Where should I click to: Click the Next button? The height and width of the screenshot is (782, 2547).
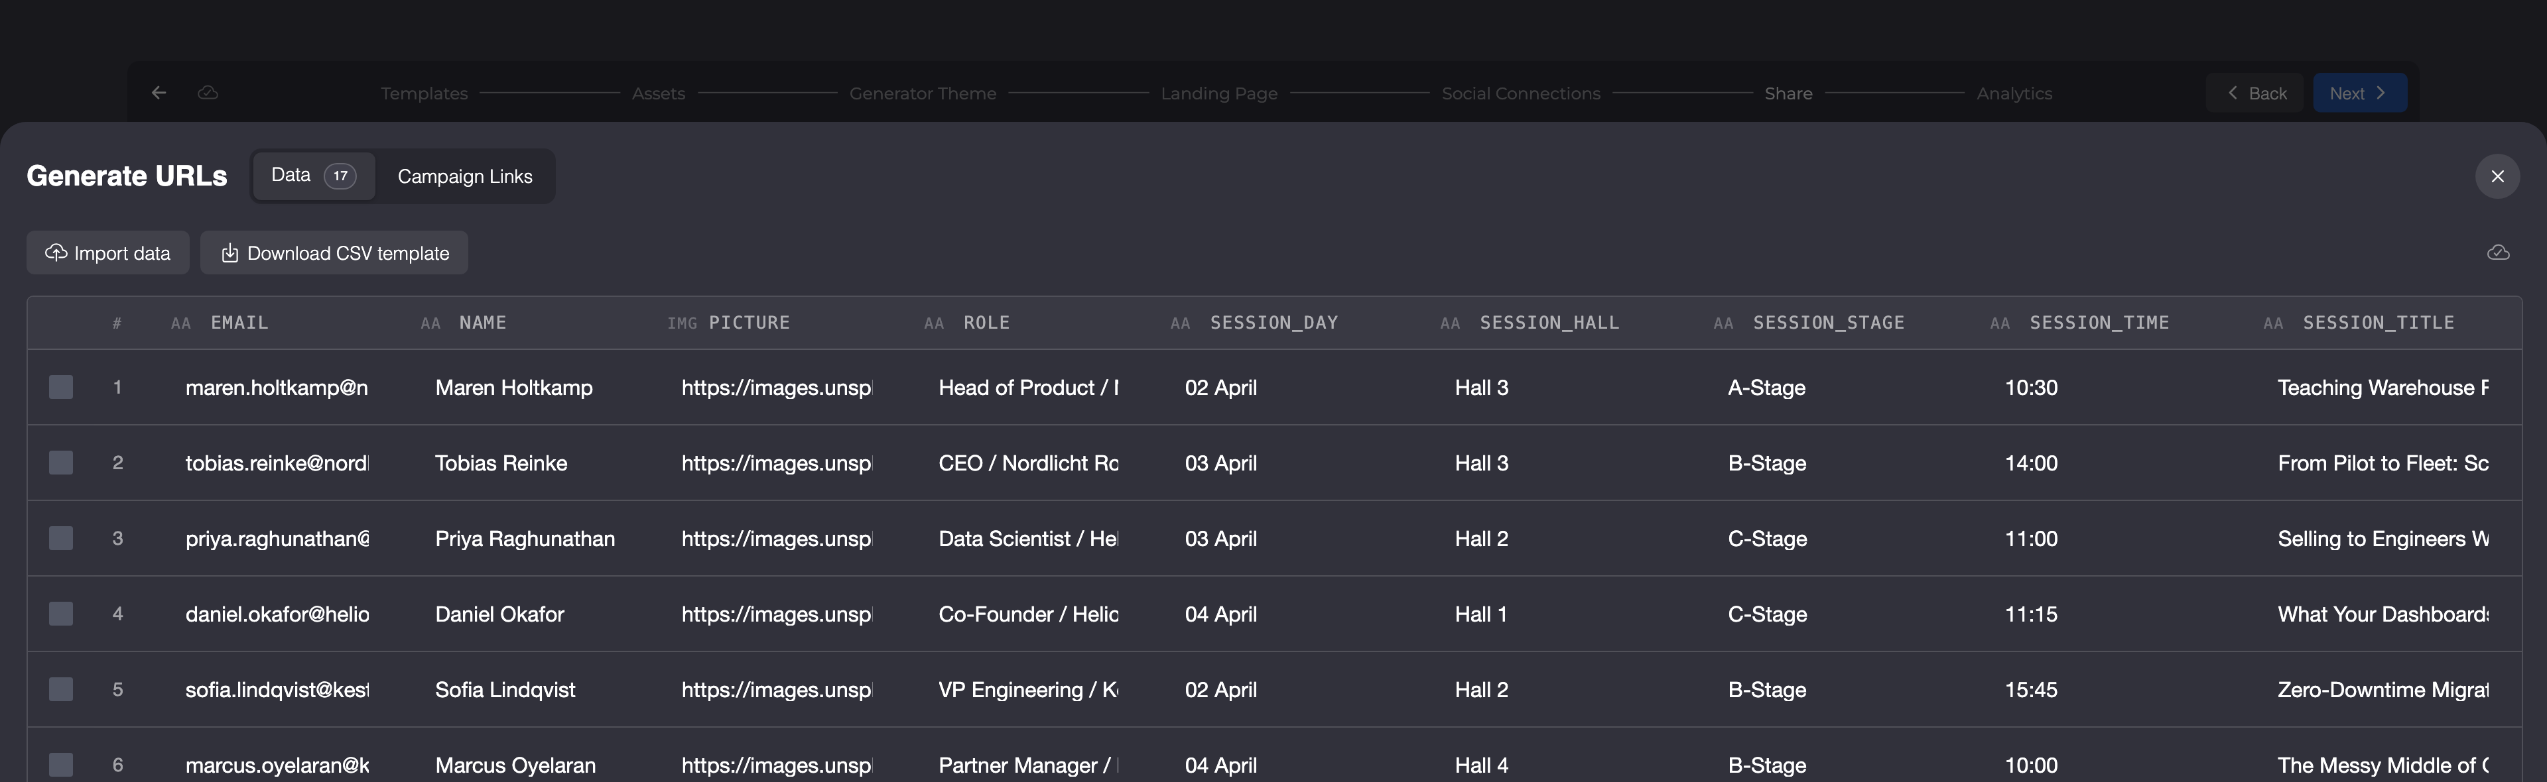[x=2359, y=93]
